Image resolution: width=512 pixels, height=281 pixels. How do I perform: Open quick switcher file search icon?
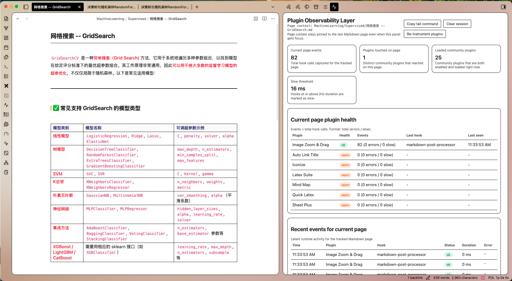(x=6, y=19)
